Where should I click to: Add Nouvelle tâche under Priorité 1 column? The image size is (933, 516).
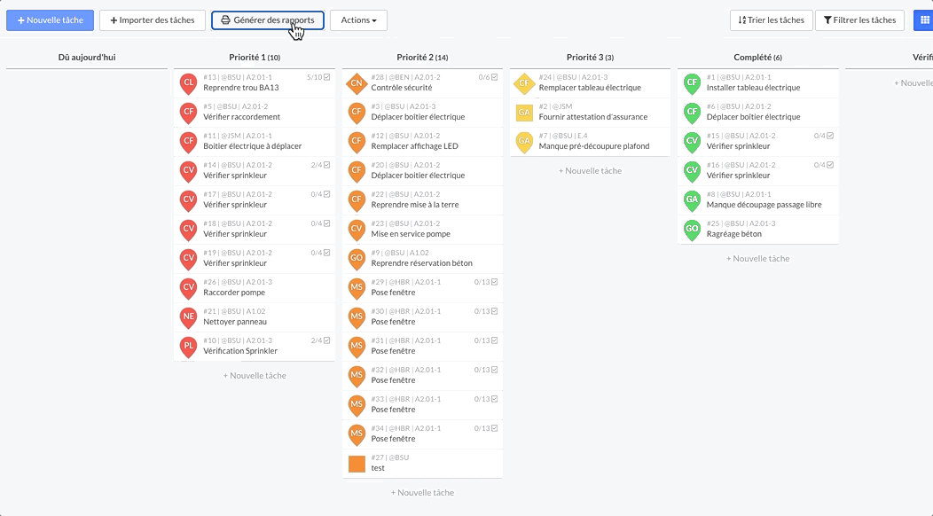[255, 376]
